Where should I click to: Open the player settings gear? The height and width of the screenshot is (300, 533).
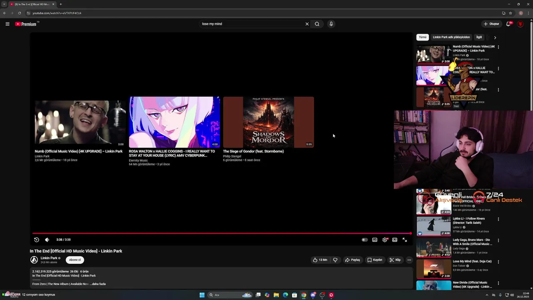coord(385,240)
